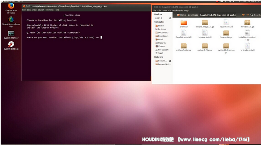
Task: Open the file manager Edit menu
Action: click(x=159, y=10)
